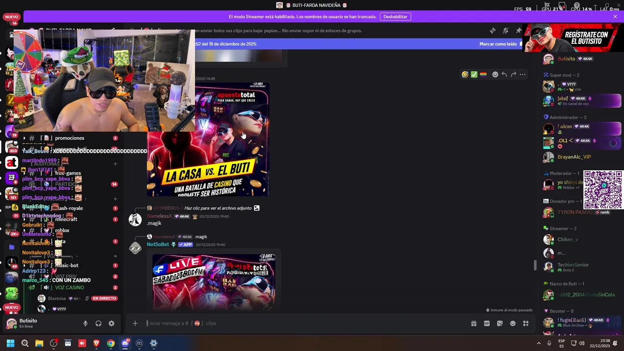
Task: Open the GIF picker
Action: pyautogui.click(x=487, y=323)
